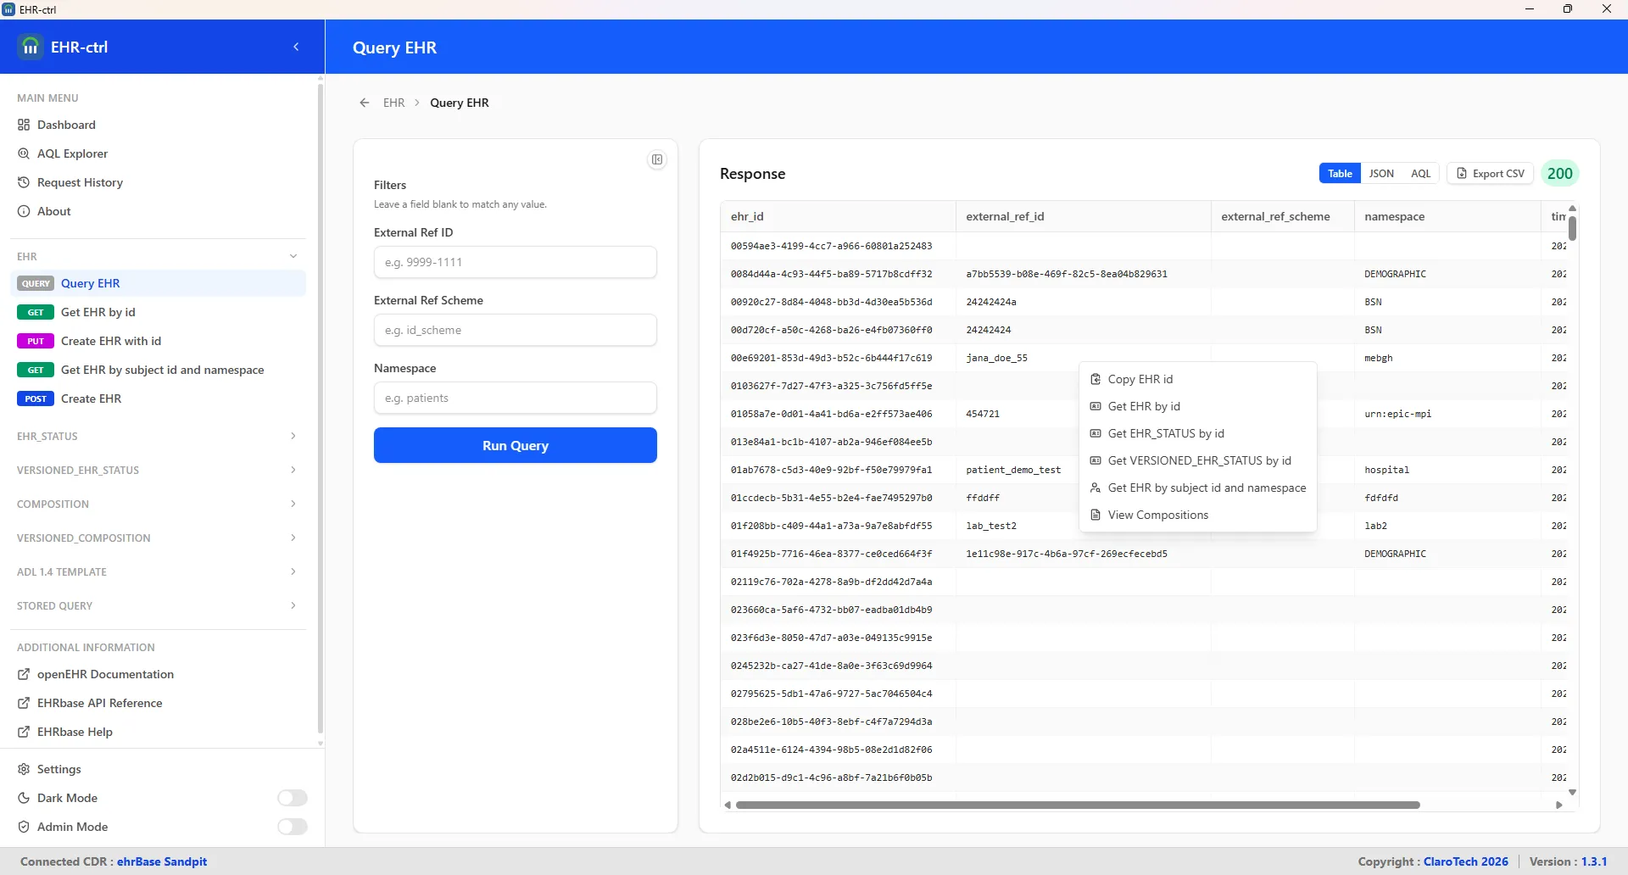Click the Export CSV button

pyautogui.click(x=1490, y=173)
